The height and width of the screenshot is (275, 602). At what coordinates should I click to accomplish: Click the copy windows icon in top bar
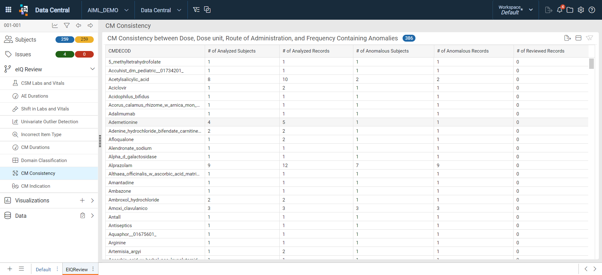(207, 10)
